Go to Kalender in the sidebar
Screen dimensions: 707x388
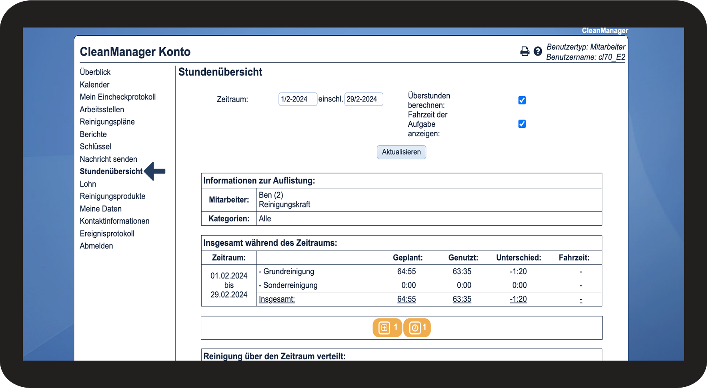click(94, 85)
